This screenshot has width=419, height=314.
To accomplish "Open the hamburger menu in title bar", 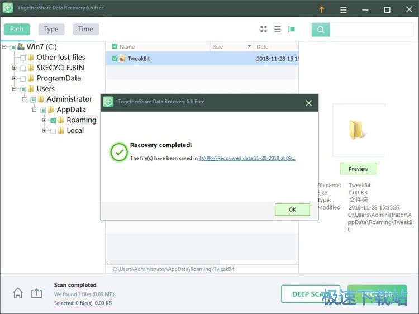I will pos(344,10).
